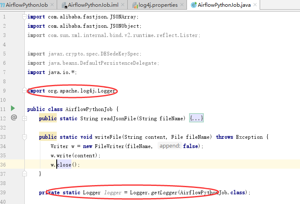
Task: Close the AirflowPythonJob.java tab
Action: click(x=255, y=5)
